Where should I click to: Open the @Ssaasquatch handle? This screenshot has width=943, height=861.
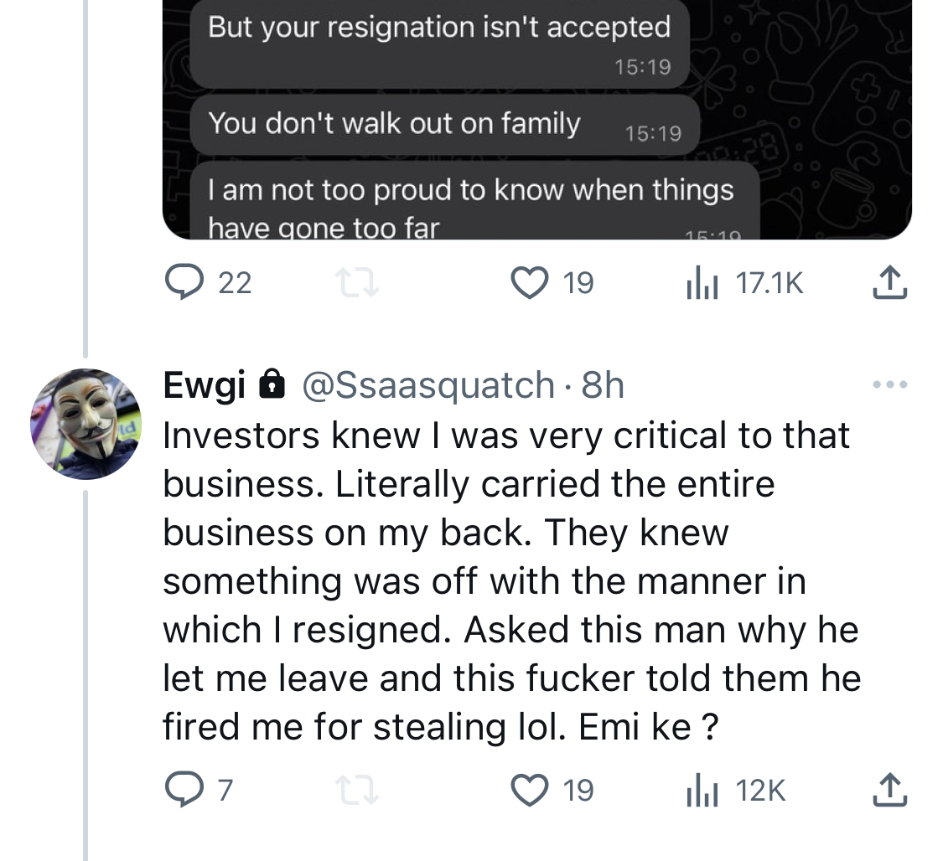[x=428, y=384]
